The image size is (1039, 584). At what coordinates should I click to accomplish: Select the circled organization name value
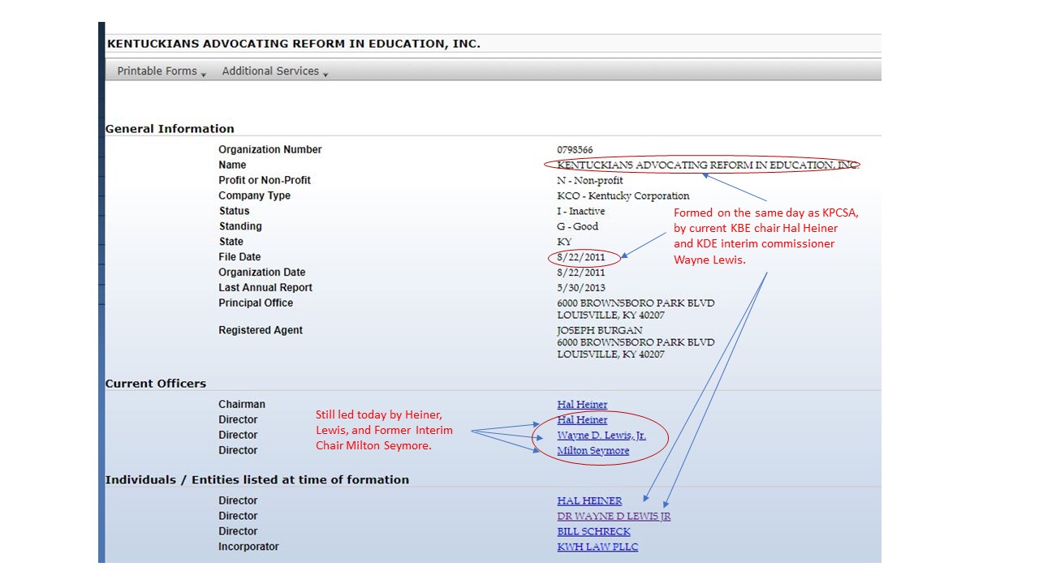coord(708,165)
